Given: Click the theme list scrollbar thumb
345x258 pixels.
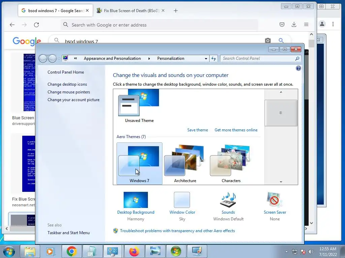Looking at the screenshot, I should tap(281, 113).
